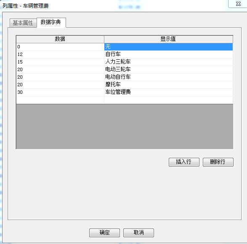Switch to the 基本属性 tab
This screenshot has height=244, width=247.
click(23, 23)
